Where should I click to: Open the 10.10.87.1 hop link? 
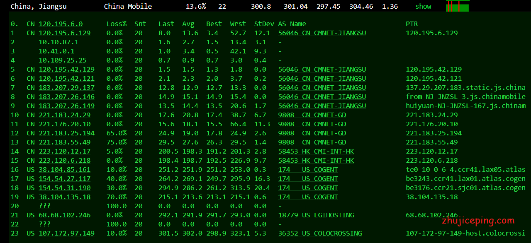58,42
